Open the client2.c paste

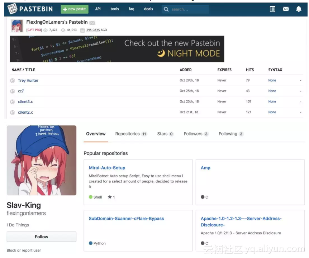25,112
